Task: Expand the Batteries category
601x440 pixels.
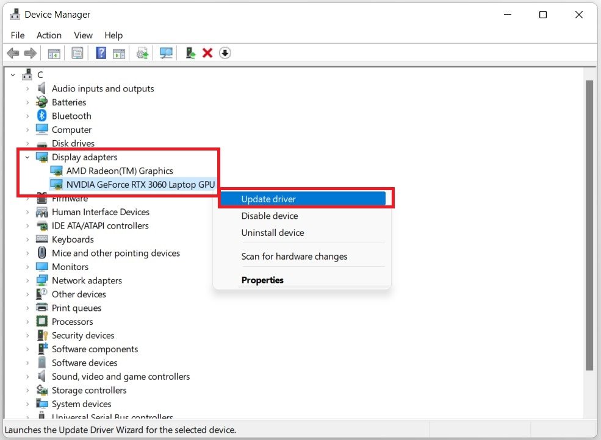Action: [27, 102]
